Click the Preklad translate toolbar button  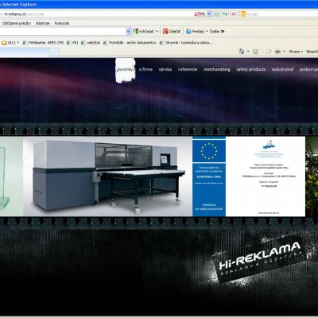[196, 31]
